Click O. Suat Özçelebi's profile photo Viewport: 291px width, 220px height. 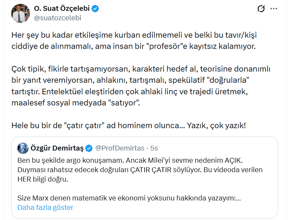click(x=21, y=13)
